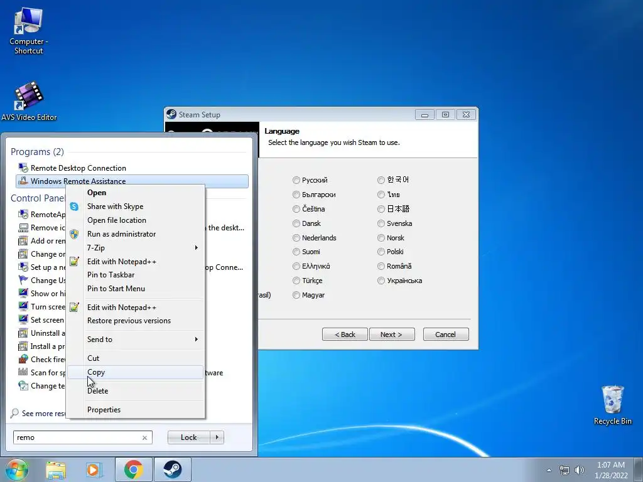The height and width of the screenshot is (482, 643).
Task: Select the Suomi language option
Action: (x=306, y=252)
